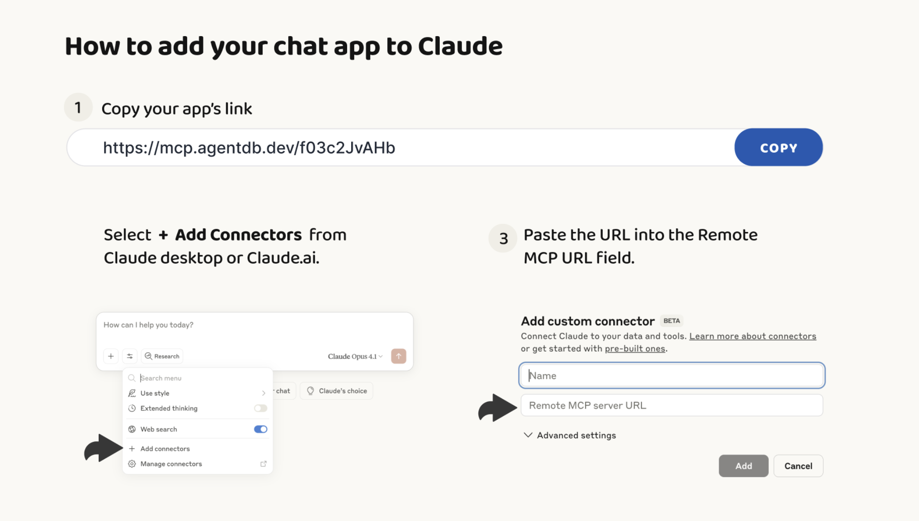Turn off the Web search toggle
Viewport: 919px width, 521px height.
click(x=261, y=429)
